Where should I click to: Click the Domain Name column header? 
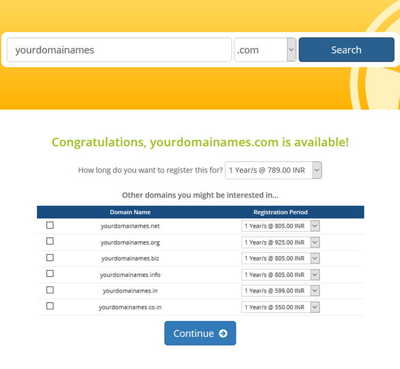[130, 212]
